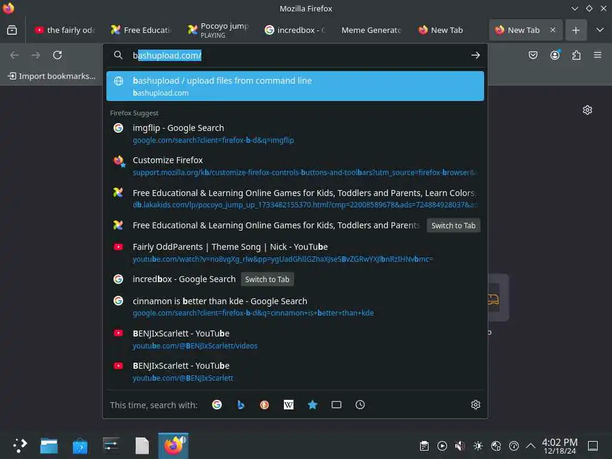Launch Dolphin file manager from taskbar
Image resolution: width=612 pixels, height=459 pixels.
(x=49, y=446)
